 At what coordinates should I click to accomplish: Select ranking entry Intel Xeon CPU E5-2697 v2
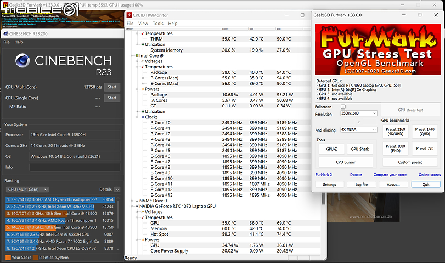pyautogui.click(x=60, y=248)
